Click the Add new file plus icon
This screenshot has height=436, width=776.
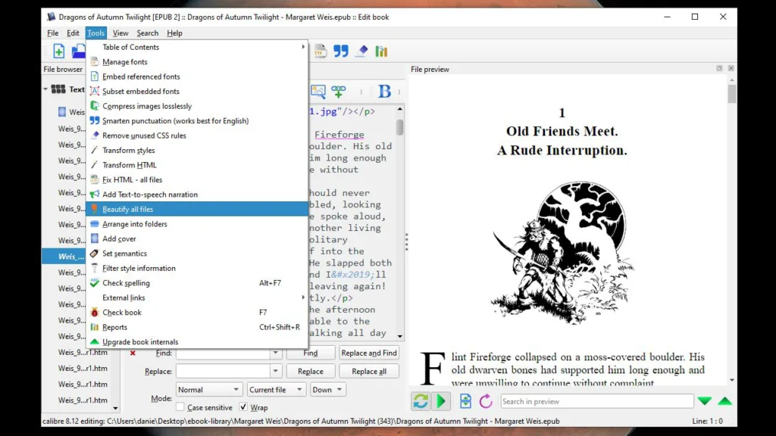click(x=58, y=51)
